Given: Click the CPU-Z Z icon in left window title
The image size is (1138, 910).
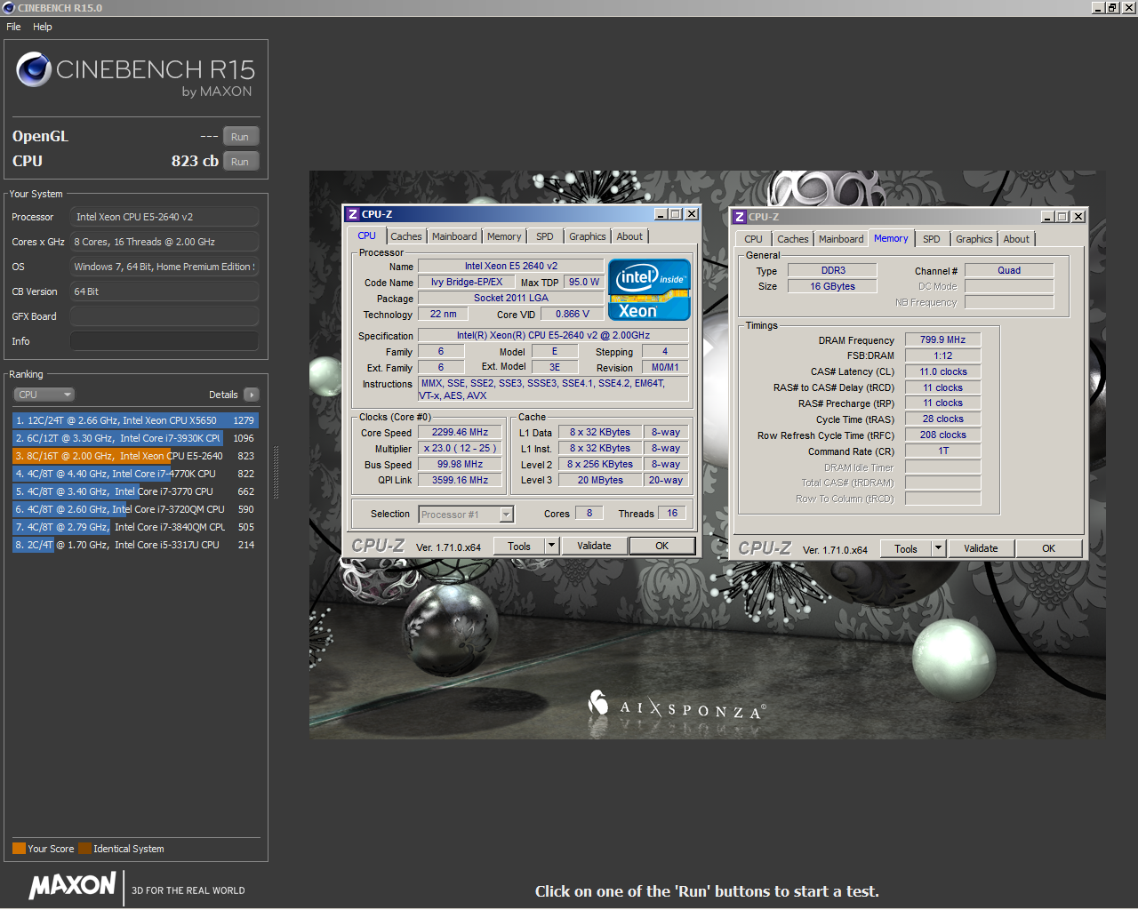Looking at the screenshot, I should pyautogui.click(x=353, y=214).
